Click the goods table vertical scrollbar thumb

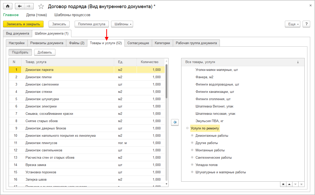point(166,81)
